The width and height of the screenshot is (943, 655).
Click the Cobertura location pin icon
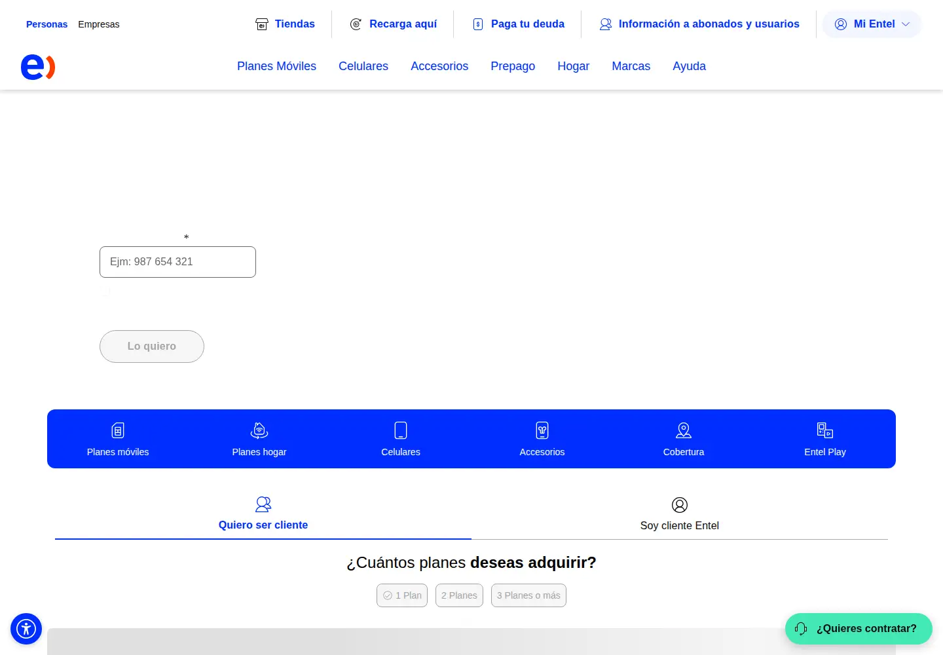click(x=684, y=430)
